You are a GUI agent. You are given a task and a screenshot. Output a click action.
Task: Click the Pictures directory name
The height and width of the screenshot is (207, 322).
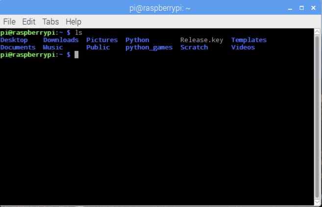[102, 40]
